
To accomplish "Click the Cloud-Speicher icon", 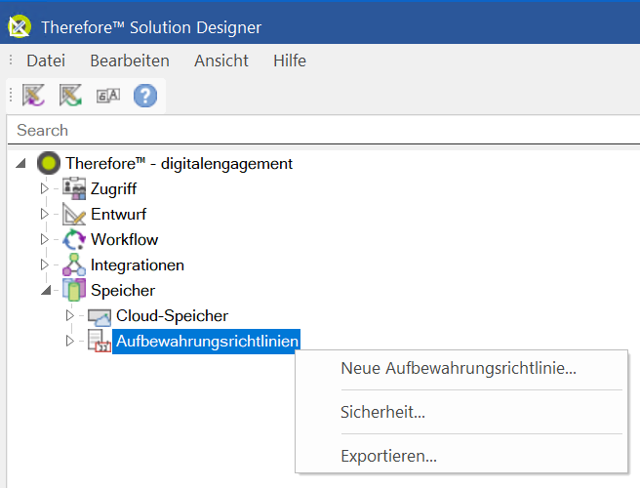I will point(100,316).
